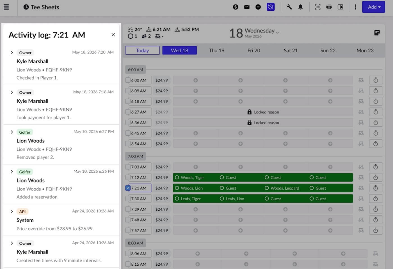Viewport: 393px width, 269px height.
Task: Check the 6:45 AM tee time checkbox
Action: tap(128, 133)
